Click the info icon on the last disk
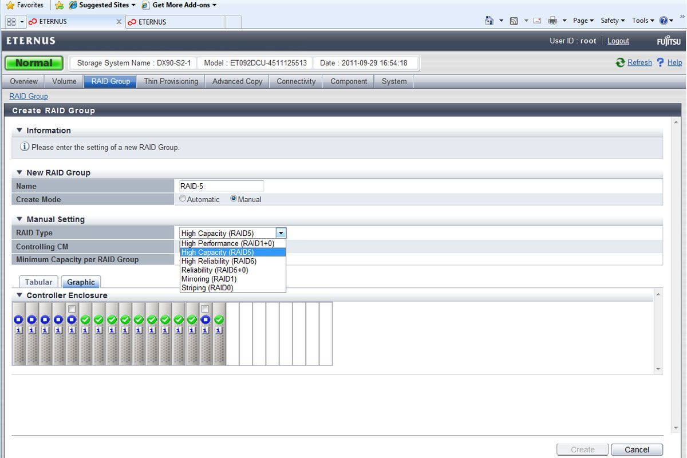The width and height of the screenshot is (687, 458). point(218,330)
